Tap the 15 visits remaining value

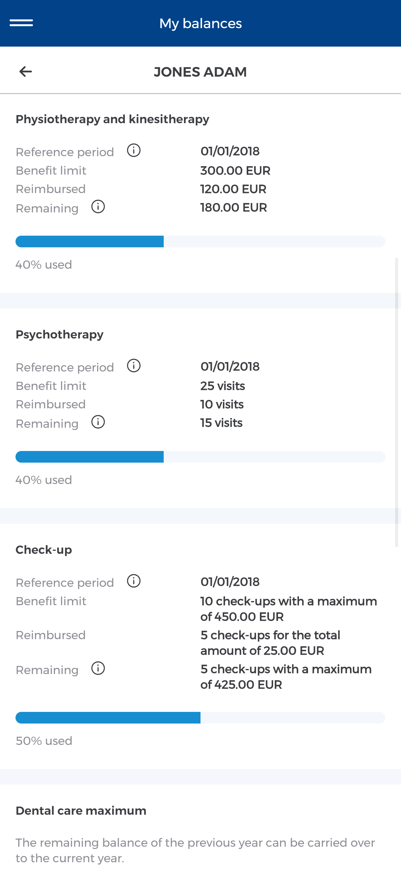tap(221, 423)
